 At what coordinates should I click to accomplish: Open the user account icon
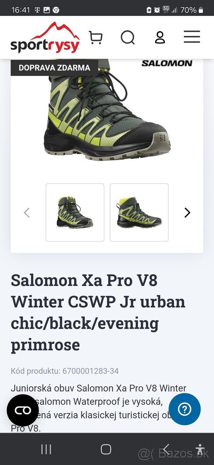pos(160,38)
